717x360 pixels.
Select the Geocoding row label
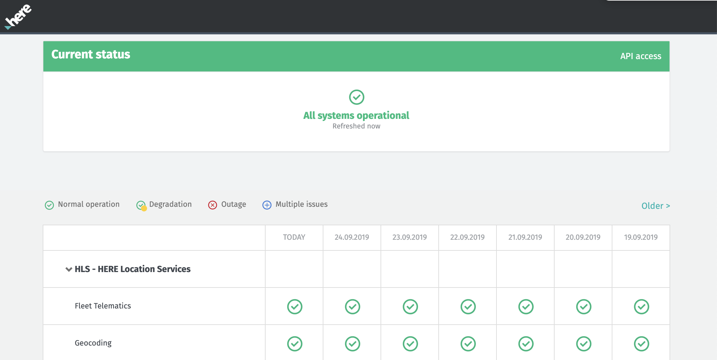click(x=93, y=343)
